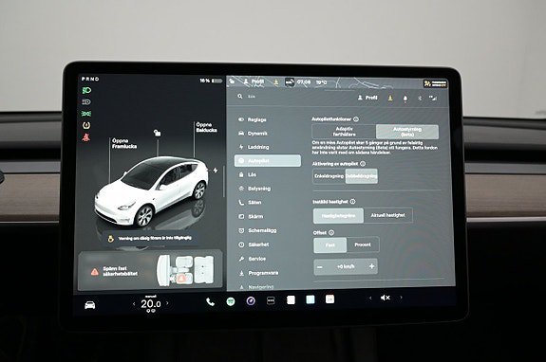The image size is (546, 362).
Task: Tap the LTE signal strength icon
Action: [x=432, y=98]
